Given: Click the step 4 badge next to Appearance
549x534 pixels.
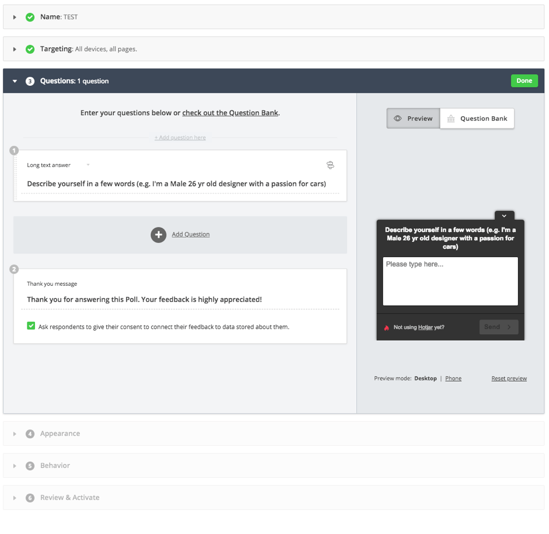Looking at the screenshot, I should click(30, 434).
